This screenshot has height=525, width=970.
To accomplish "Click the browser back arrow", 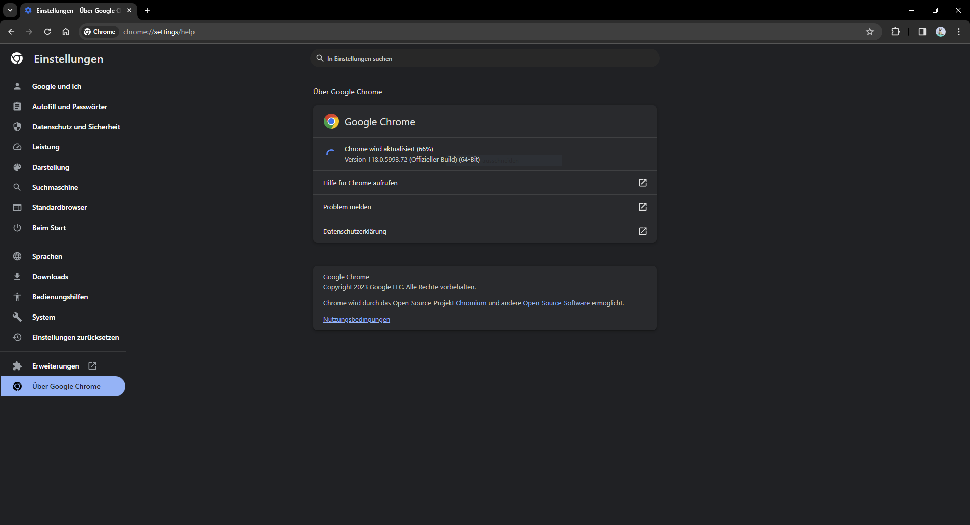I will point(11,32).
